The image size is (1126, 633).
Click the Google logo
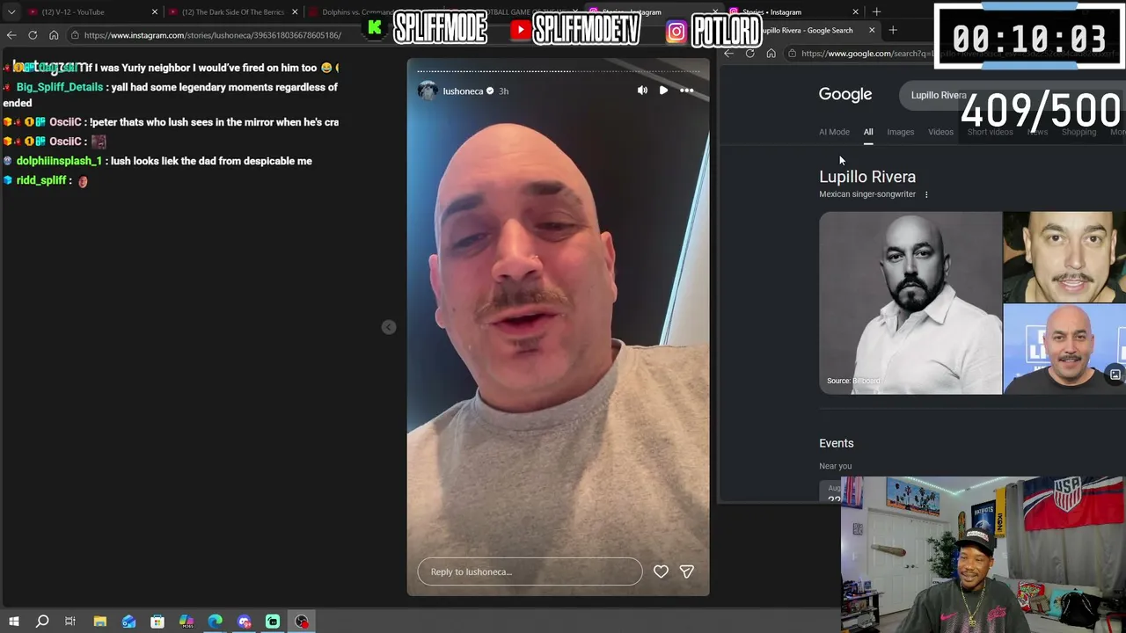click(x=845, y=94)
